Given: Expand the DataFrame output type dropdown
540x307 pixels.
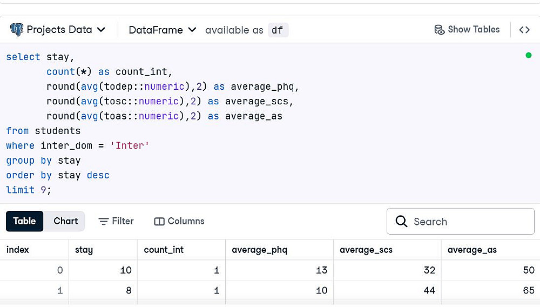Looking at the screenshot, I should tap(162, 30).
